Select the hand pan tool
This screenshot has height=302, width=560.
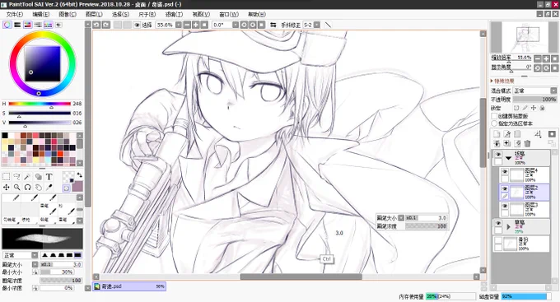tap(38, 187)
